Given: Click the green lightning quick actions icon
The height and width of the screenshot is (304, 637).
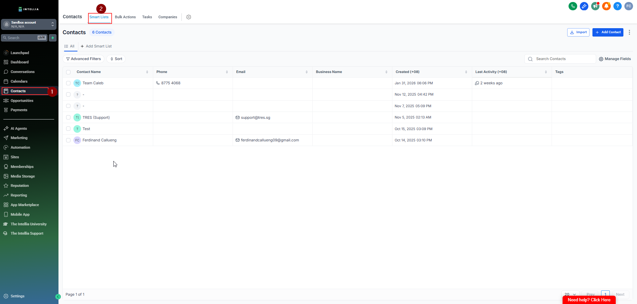Looking at the screenshot, I should (x=53, y=38).
